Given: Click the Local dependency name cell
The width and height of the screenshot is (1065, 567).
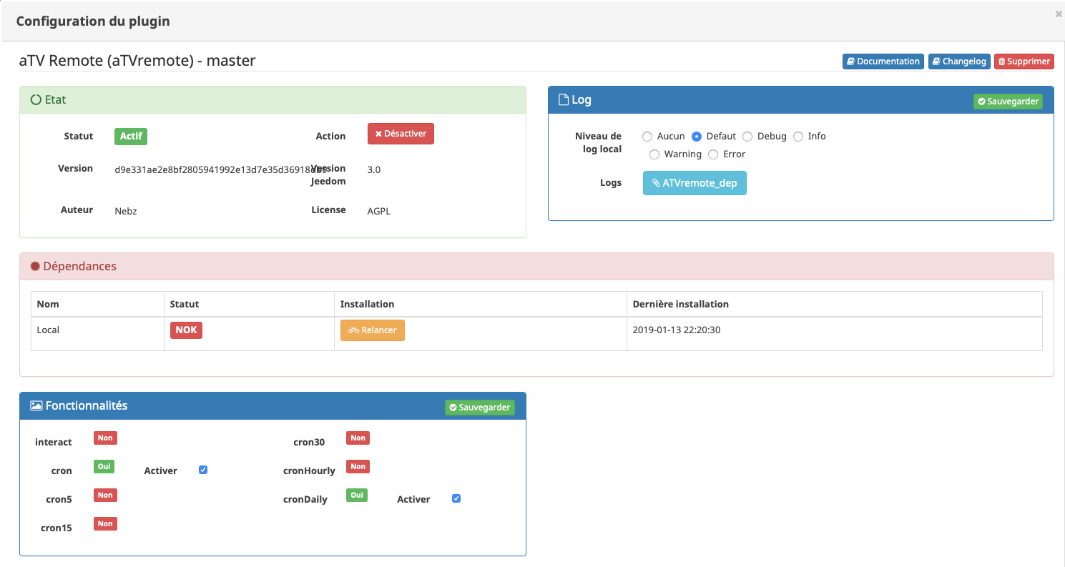Looking at the screenshot, I should coord(97,333).
